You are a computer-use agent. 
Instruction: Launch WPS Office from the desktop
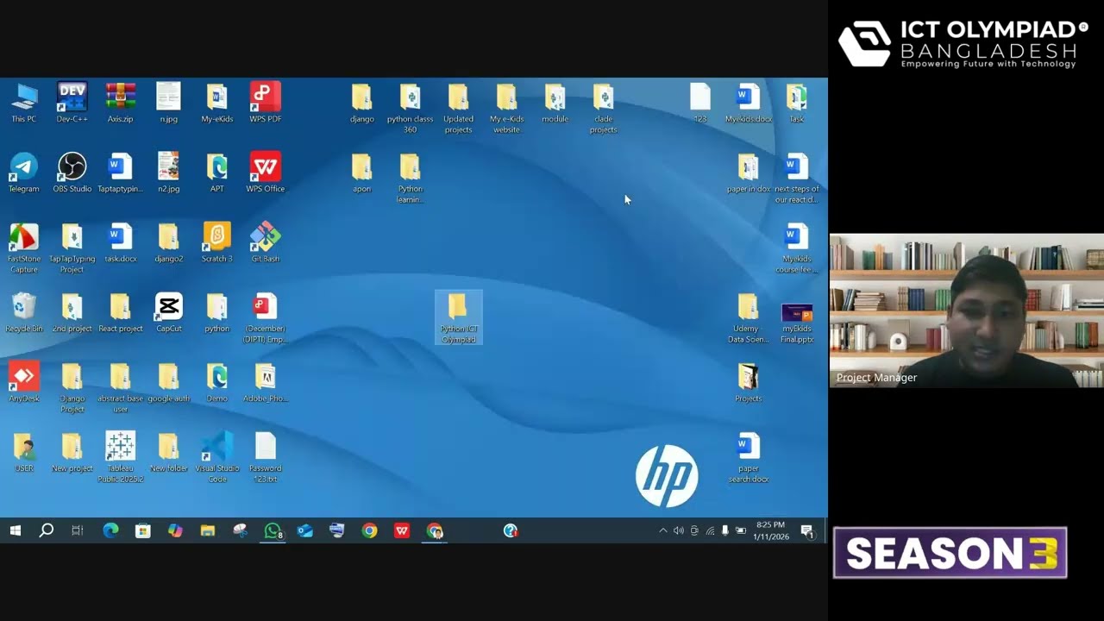(x=266, y=172)
